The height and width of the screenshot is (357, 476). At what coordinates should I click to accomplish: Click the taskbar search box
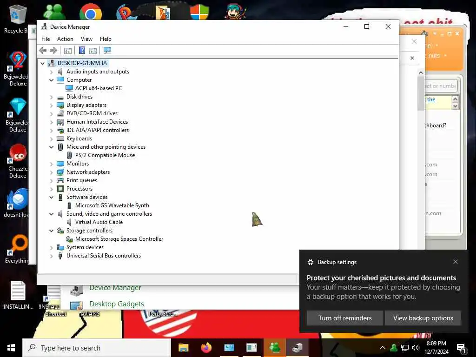tap(97, 348)
